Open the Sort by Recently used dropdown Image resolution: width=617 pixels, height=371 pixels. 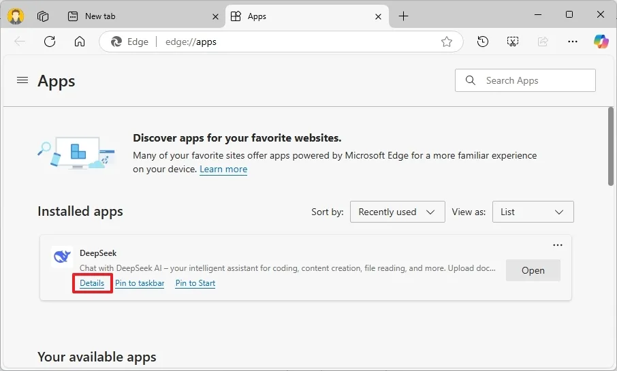(398, 212)
